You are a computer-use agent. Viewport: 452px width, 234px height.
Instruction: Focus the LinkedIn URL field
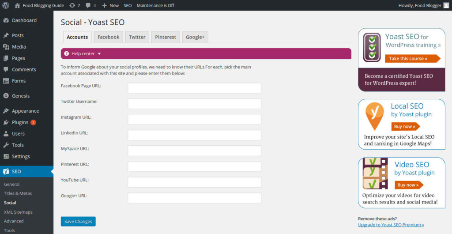click(x=195, y=135)
